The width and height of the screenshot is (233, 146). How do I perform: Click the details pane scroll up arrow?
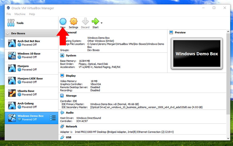click(228, 32)
